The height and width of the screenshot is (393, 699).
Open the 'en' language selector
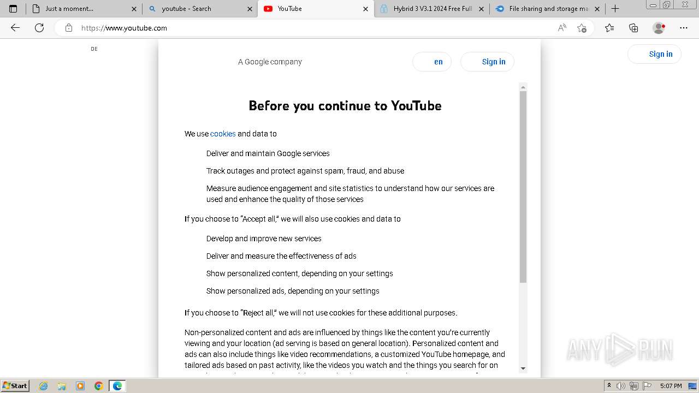pos(432,62)
